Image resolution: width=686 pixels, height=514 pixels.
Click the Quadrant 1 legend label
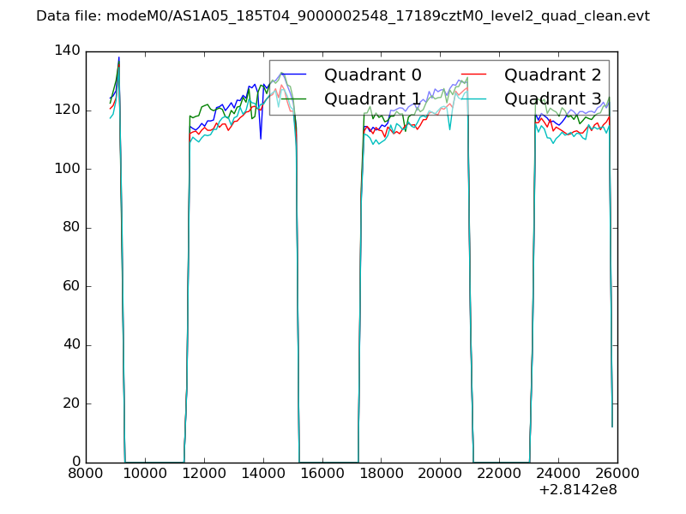[372, 99]
